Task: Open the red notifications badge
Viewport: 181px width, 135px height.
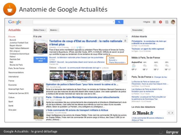Action: (160, 22)
